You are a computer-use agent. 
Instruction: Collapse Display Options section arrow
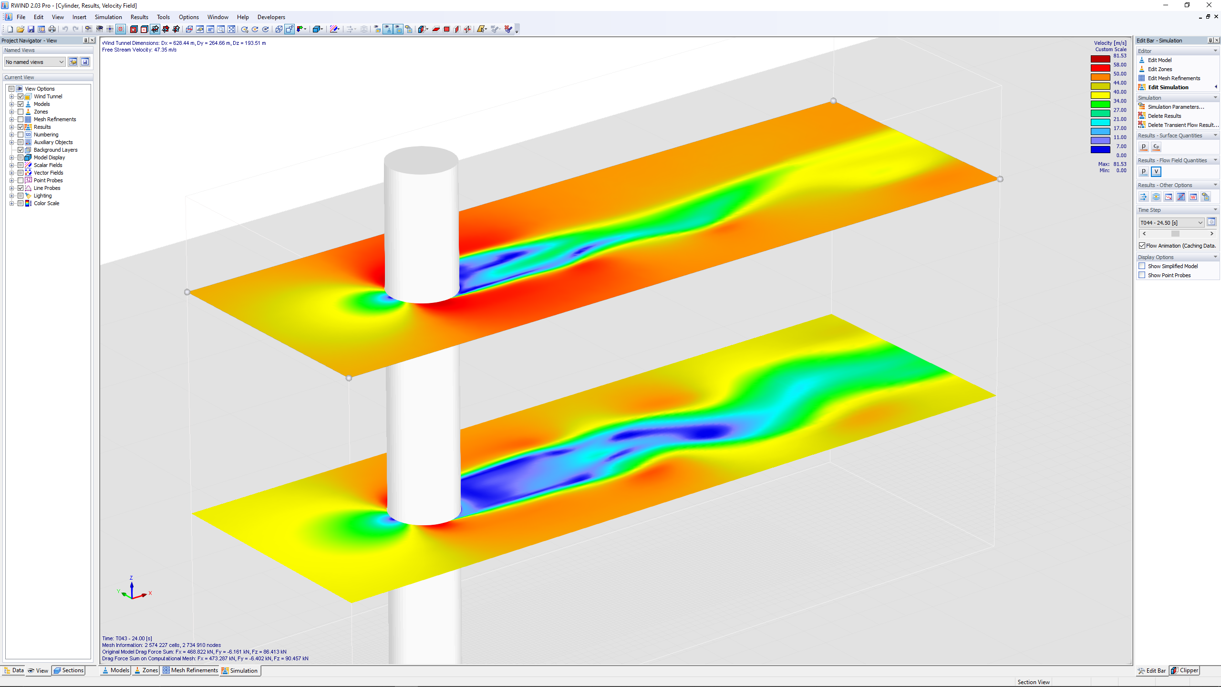click(x=1215, y=257)
